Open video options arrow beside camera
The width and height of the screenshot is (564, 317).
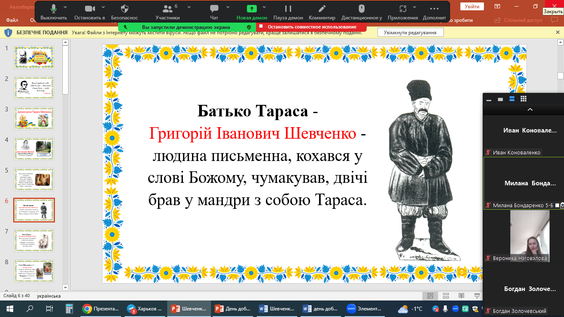click(103, 7)
